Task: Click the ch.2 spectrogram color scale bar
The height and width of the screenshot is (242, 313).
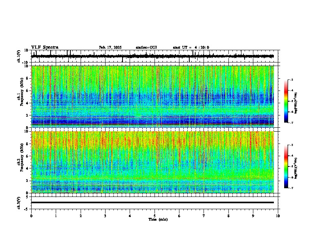Action: [x=286, y=166]
